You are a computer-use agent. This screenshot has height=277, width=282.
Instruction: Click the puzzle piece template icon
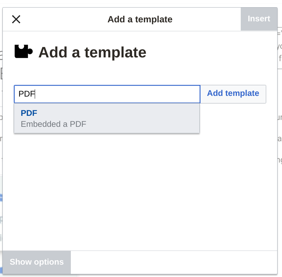[23, 52]
